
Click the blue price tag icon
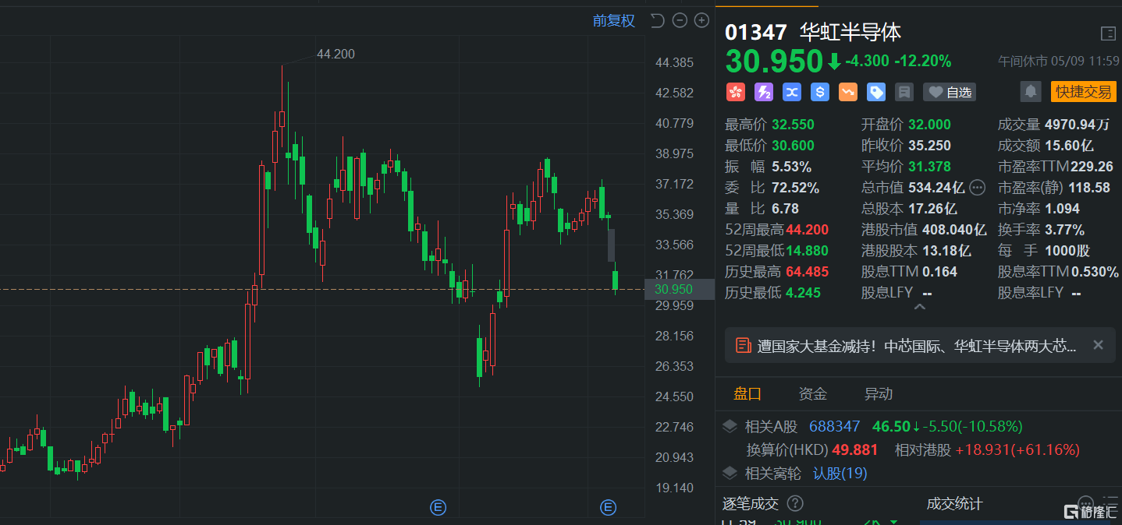(x=876, y=92)
